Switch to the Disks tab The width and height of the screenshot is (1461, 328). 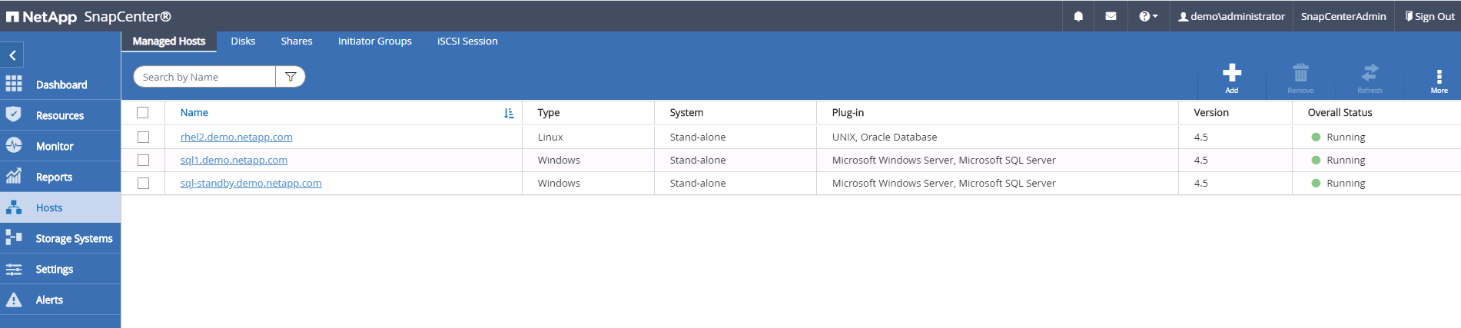pyautogui.click(x=243, y=41)
